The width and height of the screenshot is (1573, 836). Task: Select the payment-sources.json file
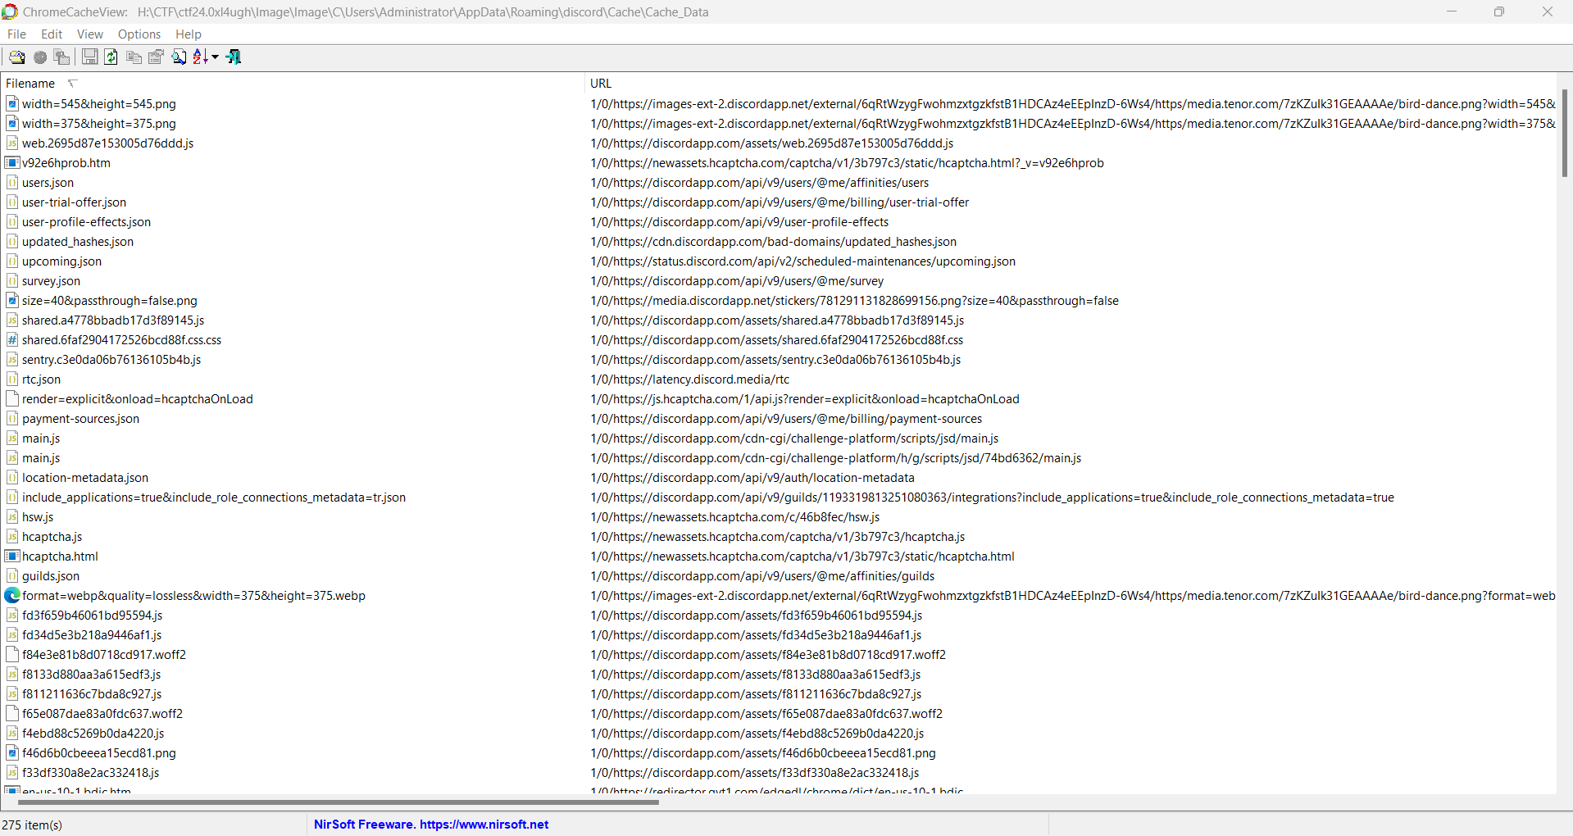tap(80, 418)
